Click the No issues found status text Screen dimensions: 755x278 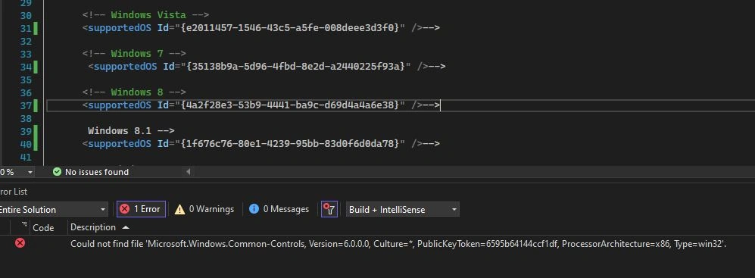(x=97, y=172)
